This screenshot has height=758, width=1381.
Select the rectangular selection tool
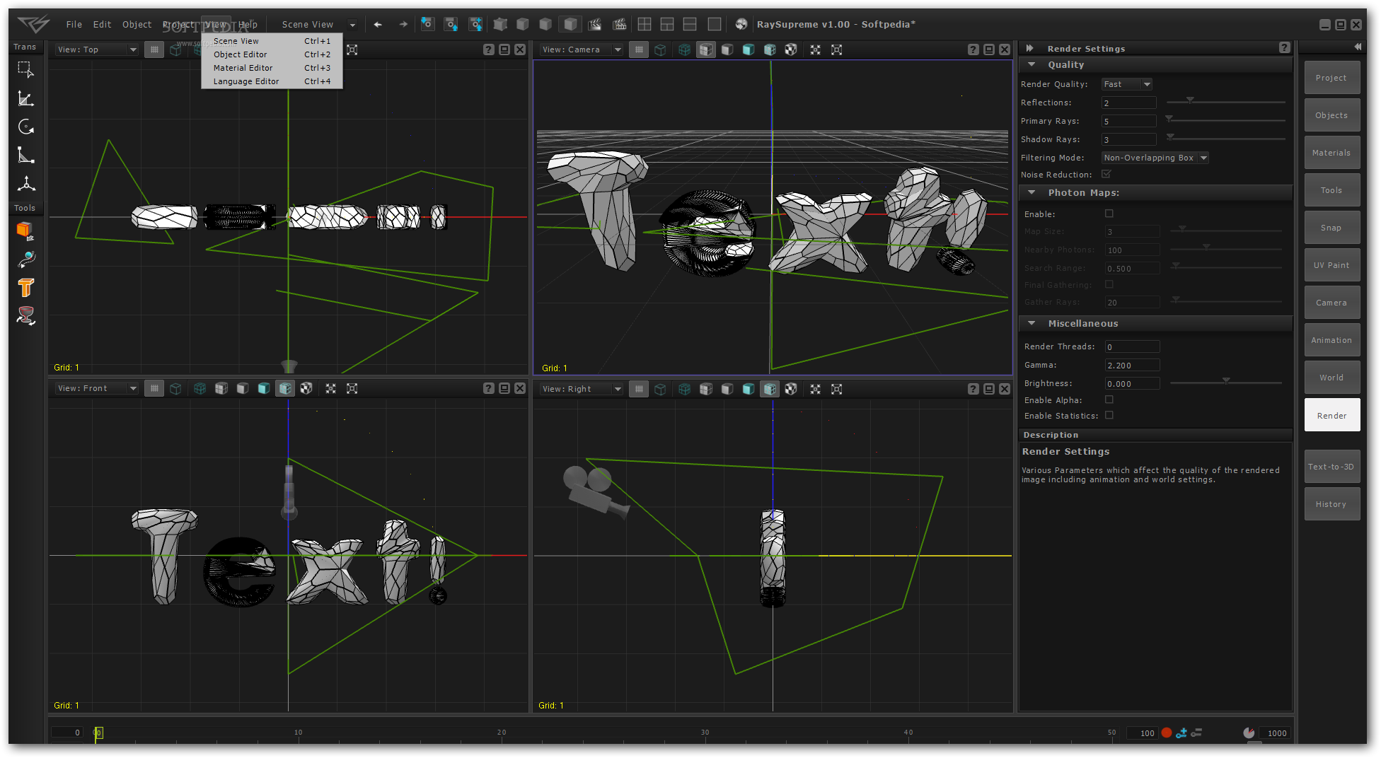coord(25,69)
